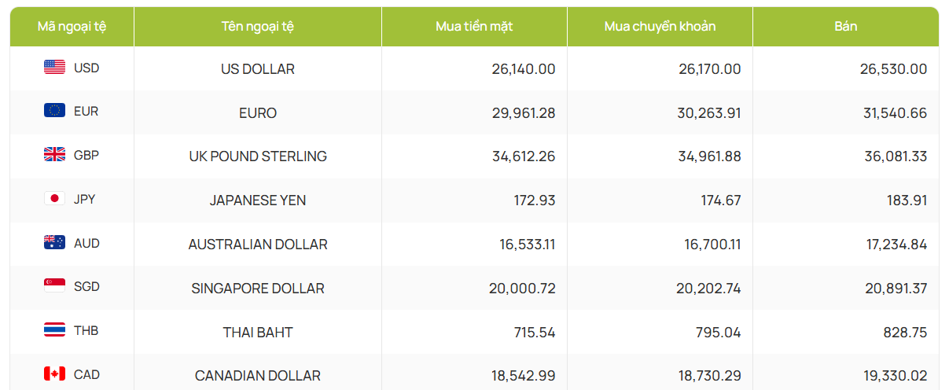Click the United States flag icon

pyautogui.click(x=54, y=68)
